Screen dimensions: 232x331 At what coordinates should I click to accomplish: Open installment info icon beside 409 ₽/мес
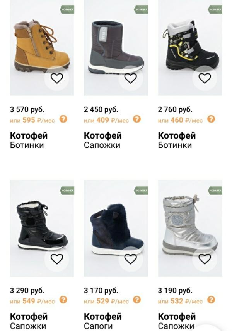point(137,119)
